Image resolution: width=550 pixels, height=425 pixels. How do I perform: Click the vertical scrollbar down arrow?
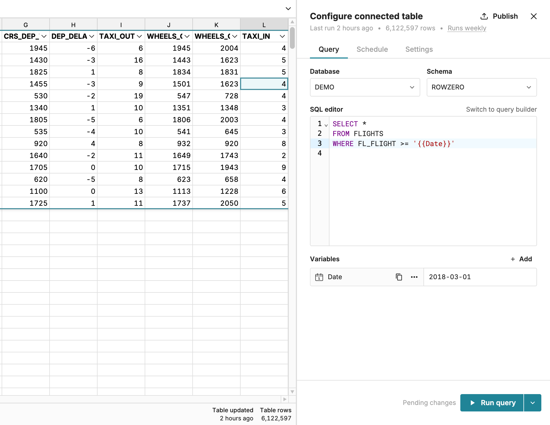pyautogui.click(x=292, y=392)
